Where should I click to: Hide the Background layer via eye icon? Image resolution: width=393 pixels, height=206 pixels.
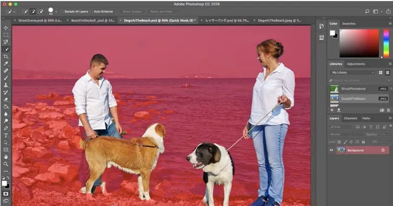pyautogui.click(x=331, y=150)
